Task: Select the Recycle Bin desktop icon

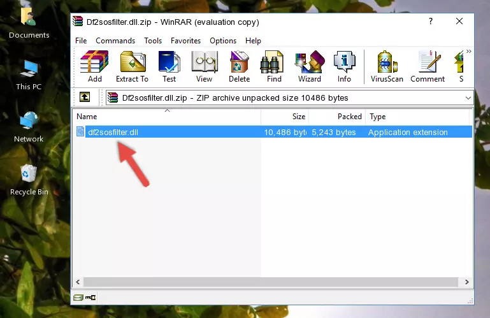Action: tap(29, 180)
